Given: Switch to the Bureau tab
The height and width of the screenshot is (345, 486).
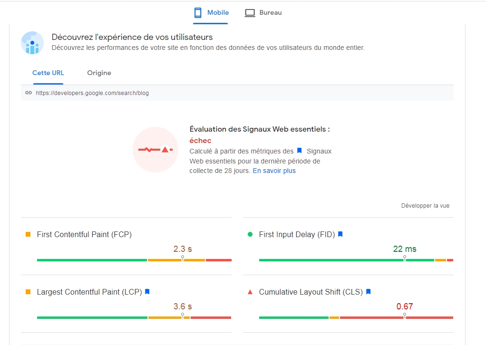Looking at the screenshot, I should [270, 13].
